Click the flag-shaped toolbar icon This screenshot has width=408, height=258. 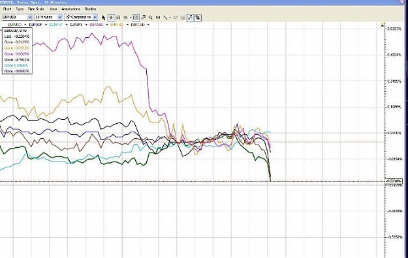click(x=144, y=18)
